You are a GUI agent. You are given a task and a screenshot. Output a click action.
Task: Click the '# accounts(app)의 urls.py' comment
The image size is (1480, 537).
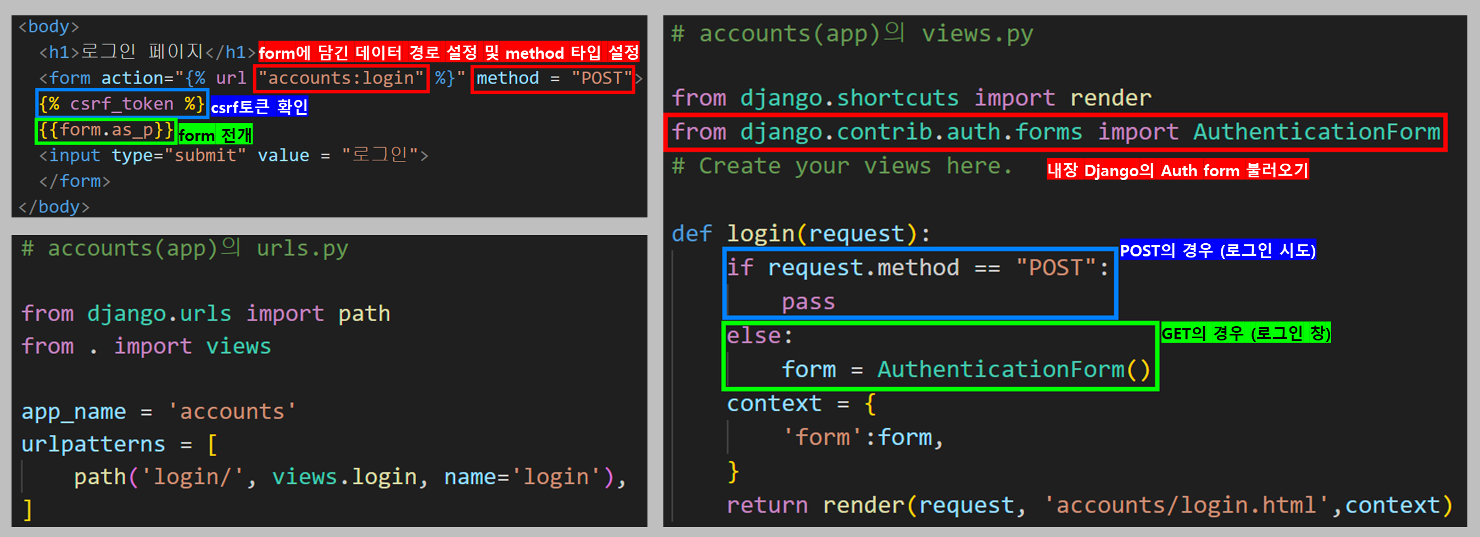pos(185,249)
